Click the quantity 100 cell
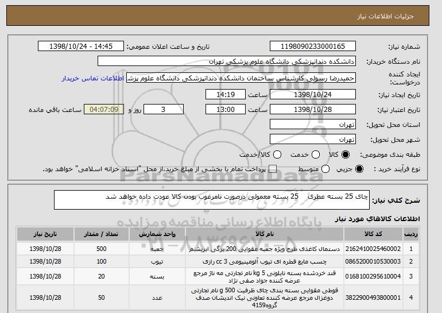The width and height of the screenshot is (442, 313). click(x=102, y=262)
